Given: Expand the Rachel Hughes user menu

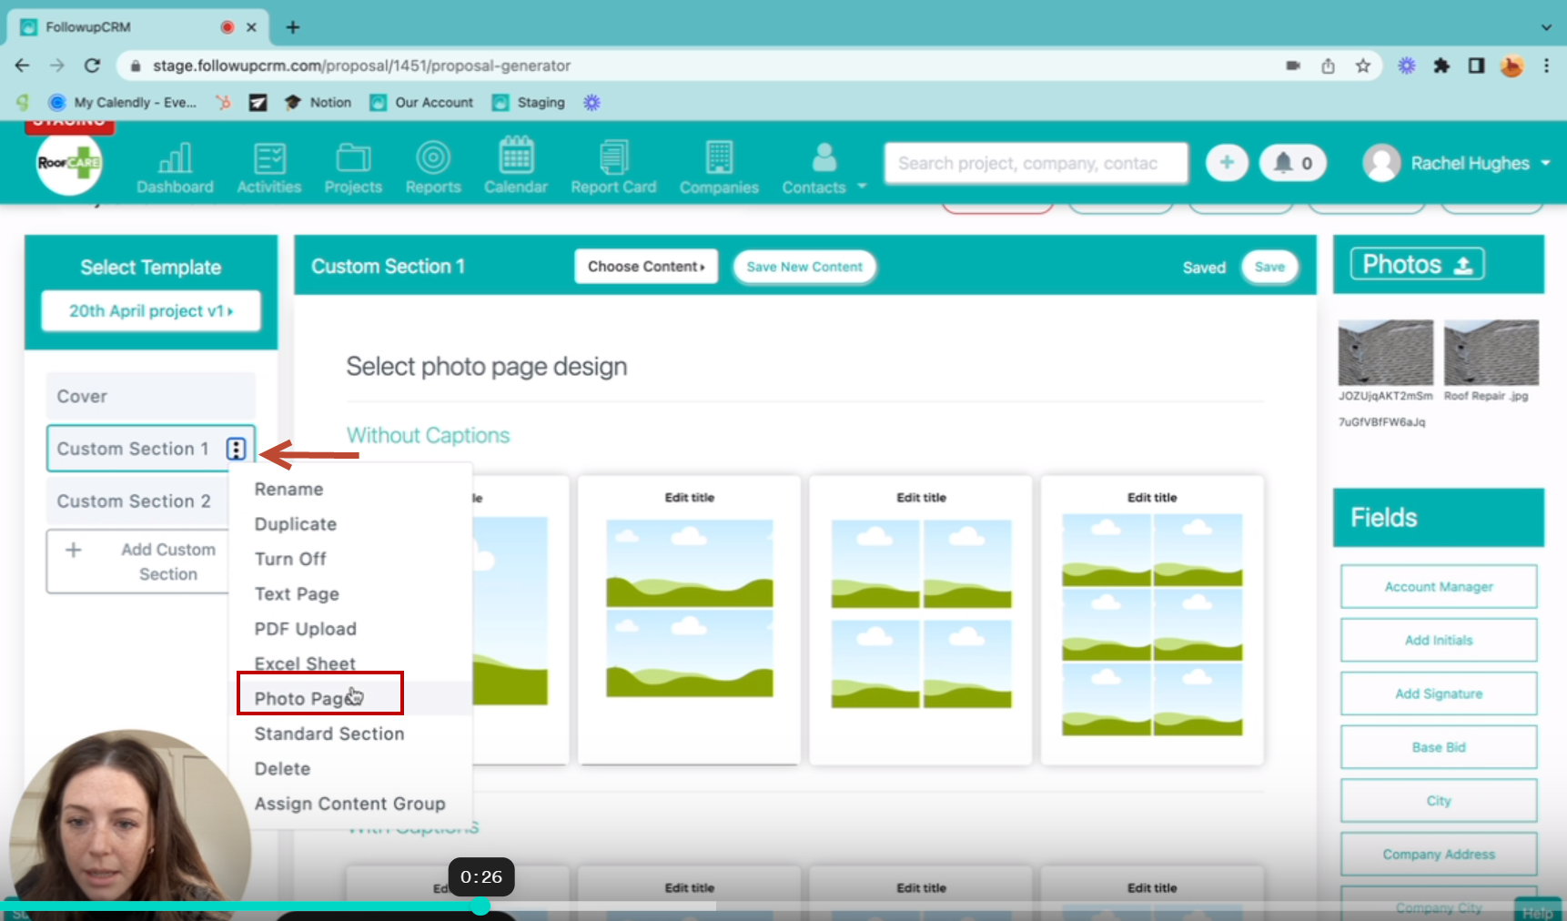Looking at the screenshot, I should tap(1456, 164).
